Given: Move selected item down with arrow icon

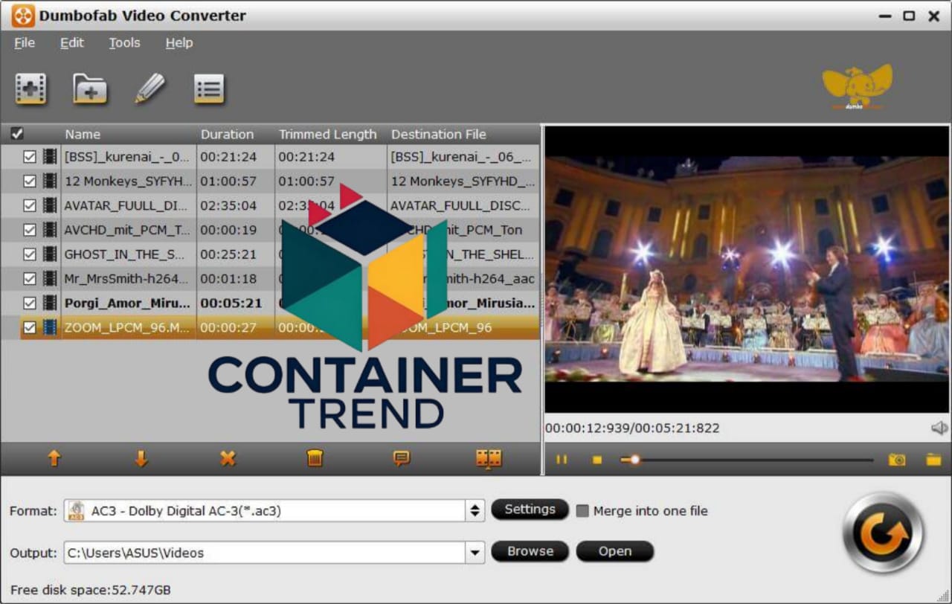Looking at the screenshot, I should point(141,459).
